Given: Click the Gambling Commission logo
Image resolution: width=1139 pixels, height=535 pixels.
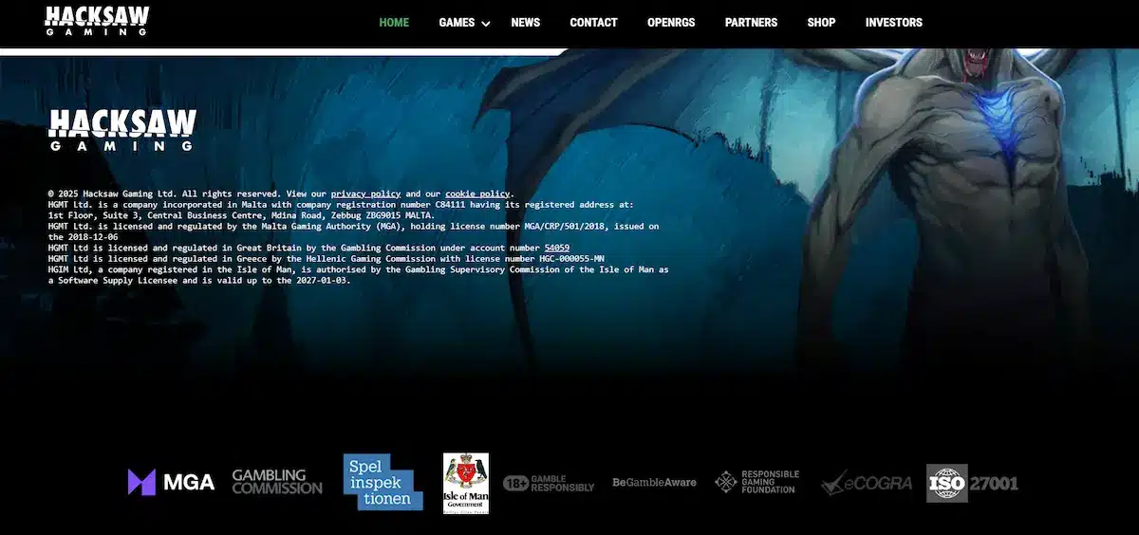Looking at the screenshot, I should 277,482.
